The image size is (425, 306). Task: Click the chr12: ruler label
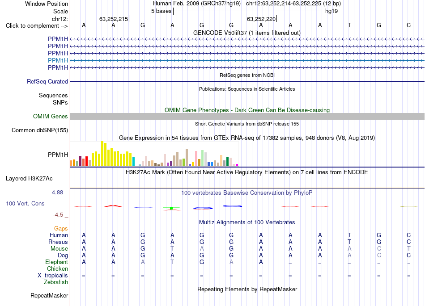coord(59,19)
